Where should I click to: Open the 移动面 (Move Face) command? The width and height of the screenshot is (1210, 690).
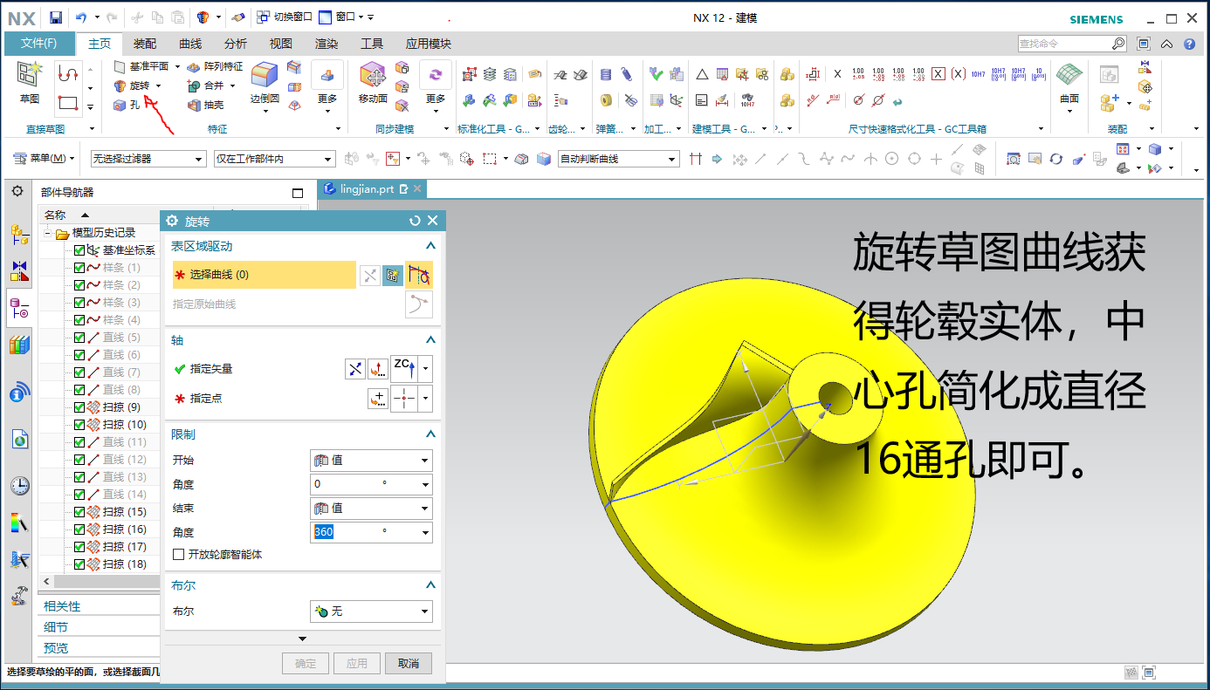373,84
